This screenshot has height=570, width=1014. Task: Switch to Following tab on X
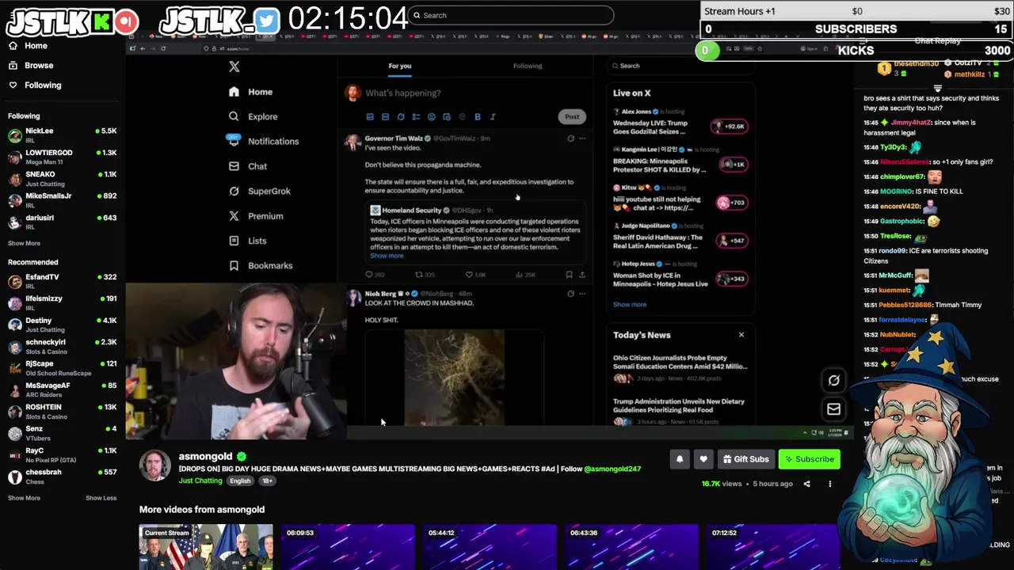[x=528, y=66]
